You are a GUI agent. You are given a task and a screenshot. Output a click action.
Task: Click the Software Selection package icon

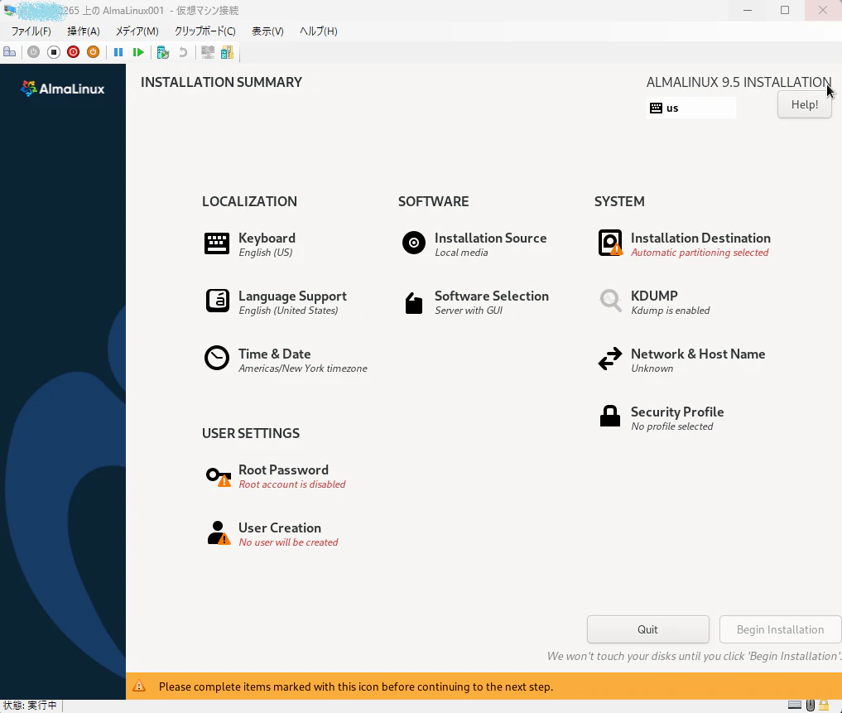(x=413, y=303)
